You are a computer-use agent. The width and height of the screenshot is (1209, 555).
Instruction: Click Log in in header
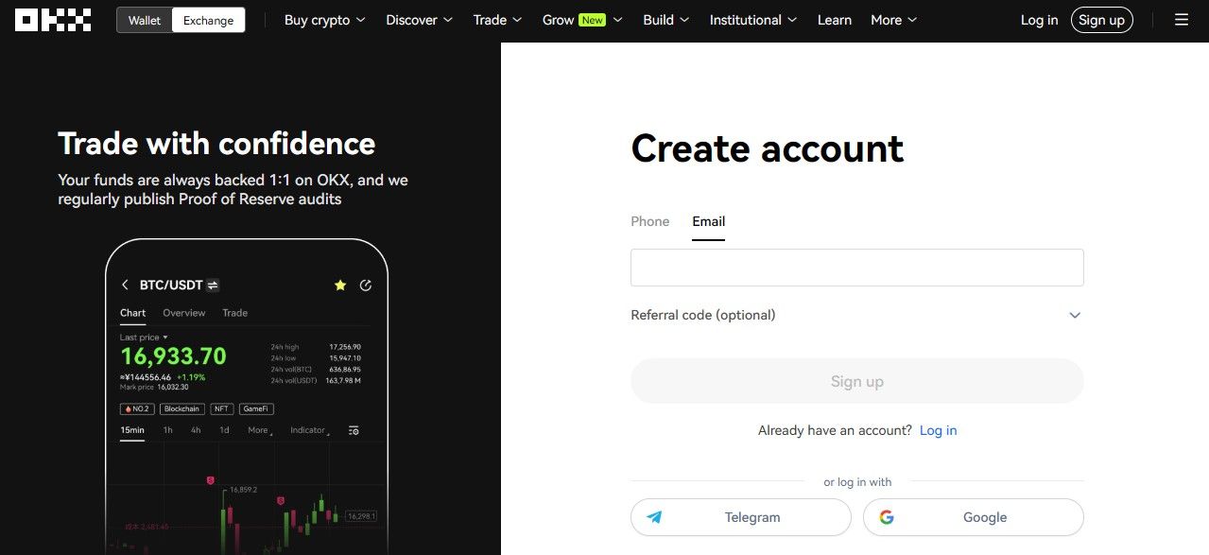[x=1039, y=20]
